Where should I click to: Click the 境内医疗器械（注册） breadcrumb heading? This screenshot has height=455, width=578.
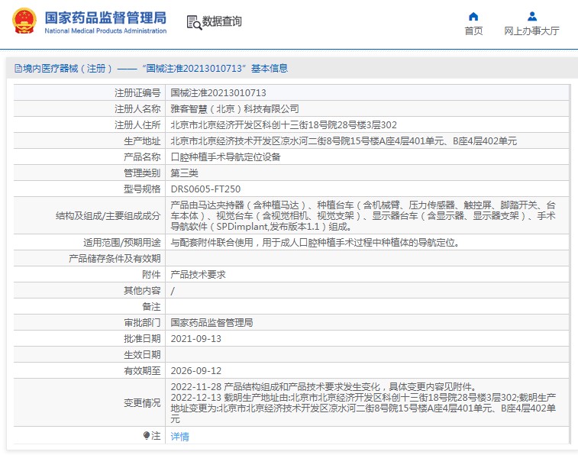click(68, 69)
